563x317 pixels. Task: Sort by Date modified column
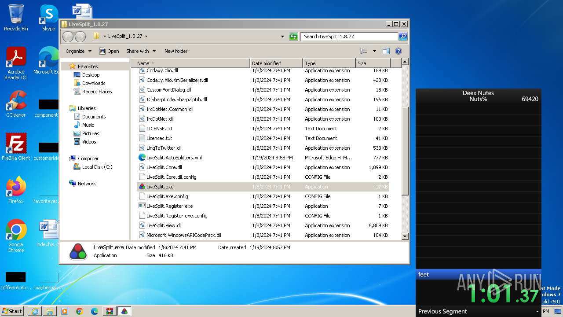(x=276, y=63)
